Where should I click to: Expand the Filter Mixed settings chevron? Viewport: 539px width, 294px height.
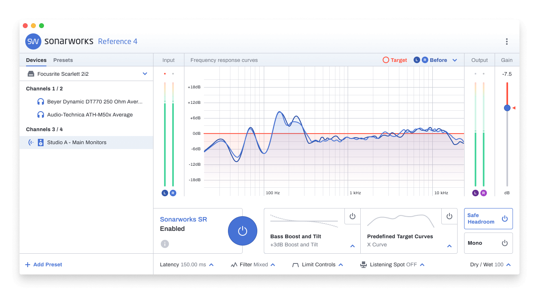tap(273, 265)
